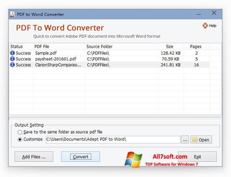Click the folder icon on the Open button
Image resolution: width=231 pixels, height=177 pixels.
click(195, 139)
